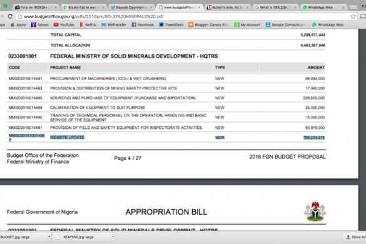This screenshot has width=366, height=244.
Task: Click the 2016 FGN BUDGET PROPOSAL footer
Action: point(287,157)
